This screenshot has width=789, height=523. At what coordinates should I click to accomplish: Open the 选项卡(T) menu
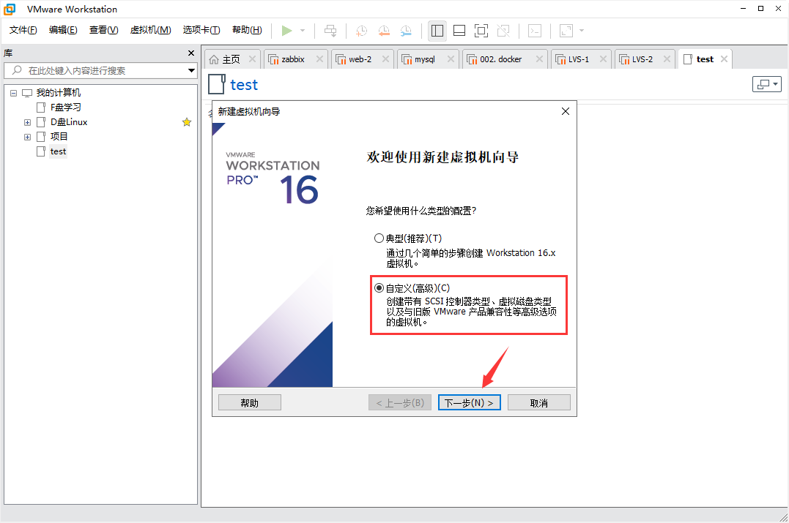[201, 30]
